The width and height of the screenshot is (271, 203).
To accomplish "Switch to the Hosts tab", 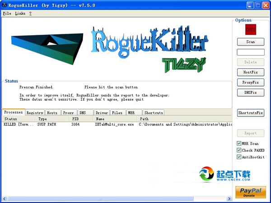I will point(53,113).
